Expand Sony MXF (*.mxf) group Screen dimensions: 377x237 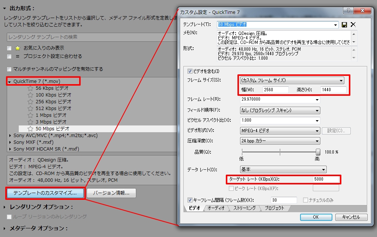tap(10, 142)
